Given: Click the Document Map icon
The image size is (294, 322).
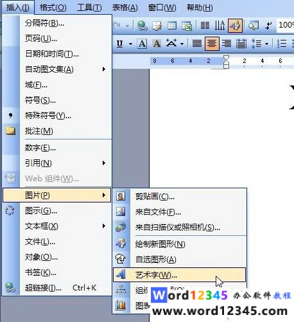Looking at the screenshot, I should tap(254, 26).
